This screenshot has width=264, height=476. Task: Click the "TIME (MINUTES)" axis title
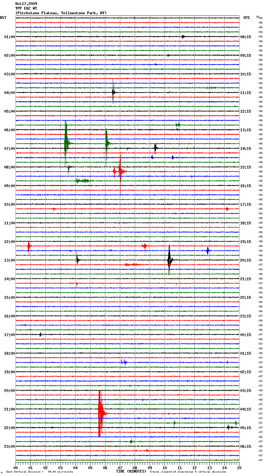pos(131,471)
